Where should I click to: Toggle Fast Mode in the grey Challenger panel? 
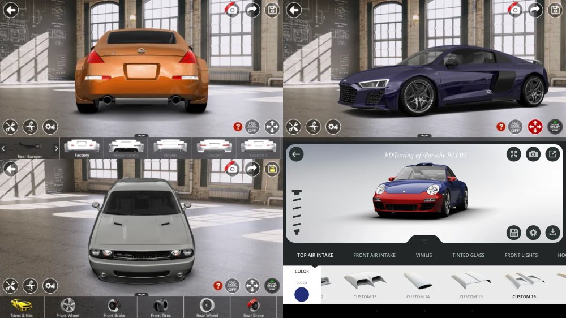tap(233, 286)
